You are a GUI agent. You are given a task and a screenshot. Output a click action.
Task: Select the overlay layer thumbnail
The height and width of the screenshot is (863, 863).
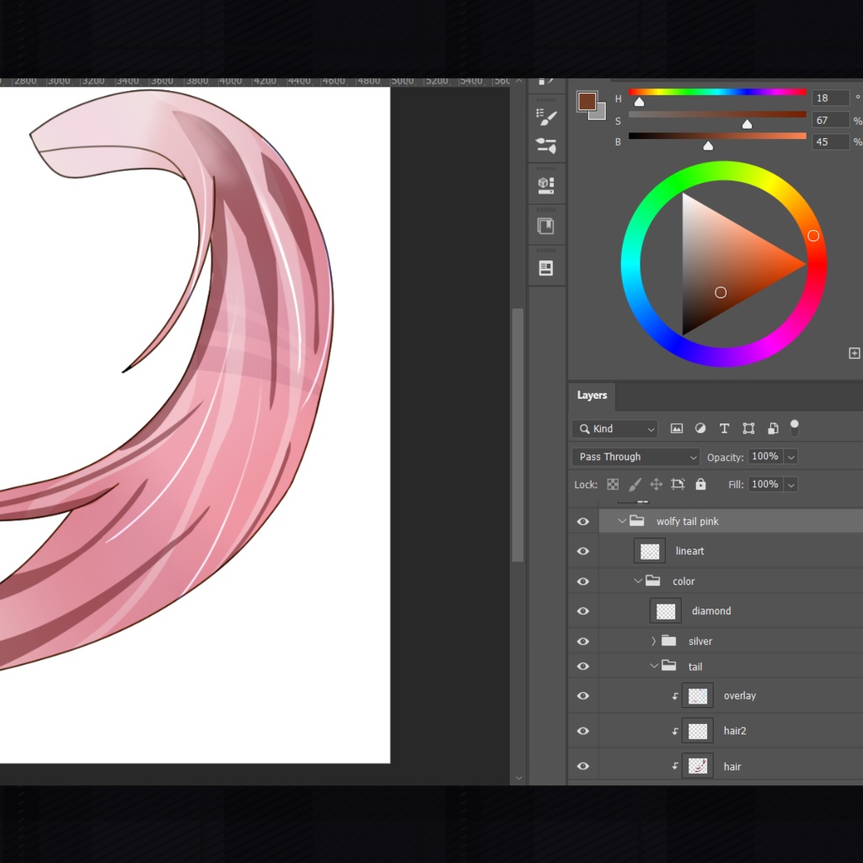[697, 695]
